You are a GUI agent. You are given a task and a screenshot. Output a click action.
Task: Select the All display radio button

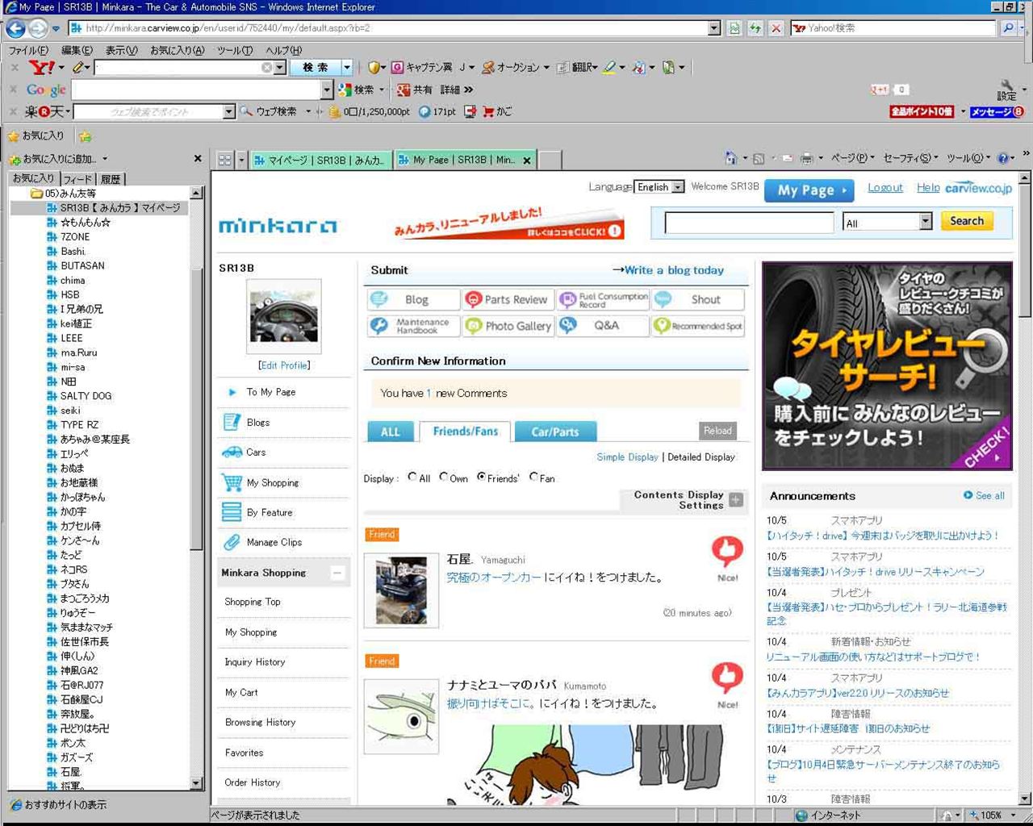tap(412, 478)
